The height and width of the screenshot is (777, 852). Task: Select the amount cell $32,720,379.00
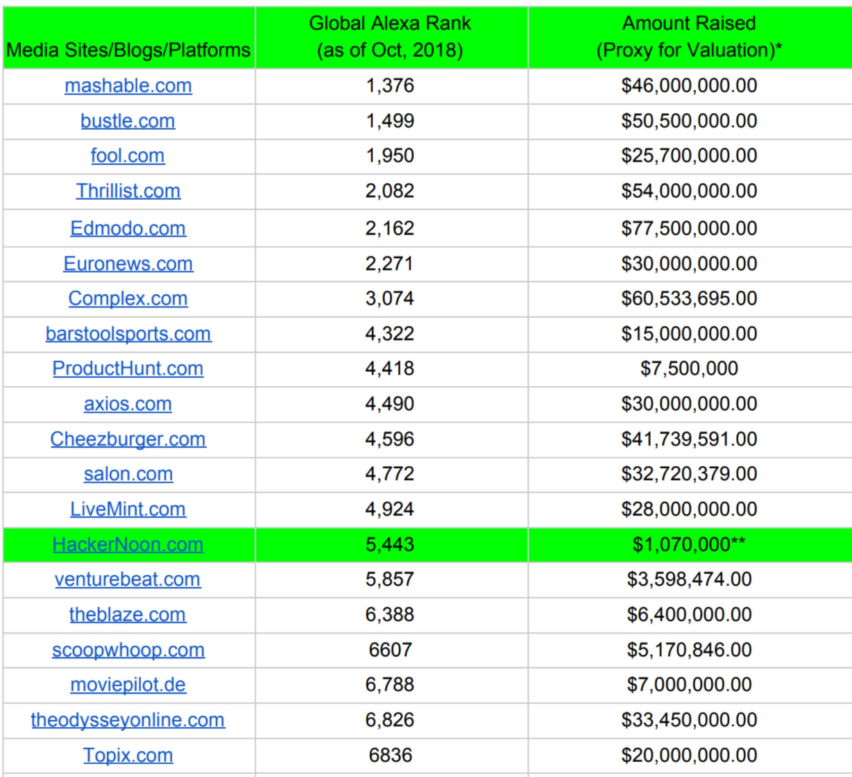pyautogui.click(x=690, y=474)
